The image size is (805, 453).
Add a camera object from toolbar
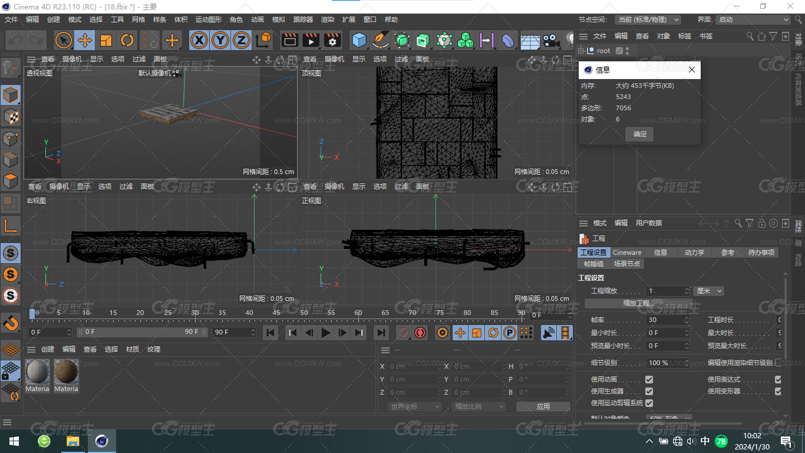[x=551, y=40]
